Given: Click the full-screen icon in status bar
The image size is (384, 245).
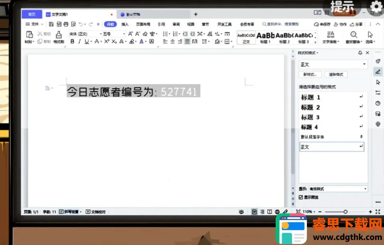Looking at the screenshot, I should point(378,212).
